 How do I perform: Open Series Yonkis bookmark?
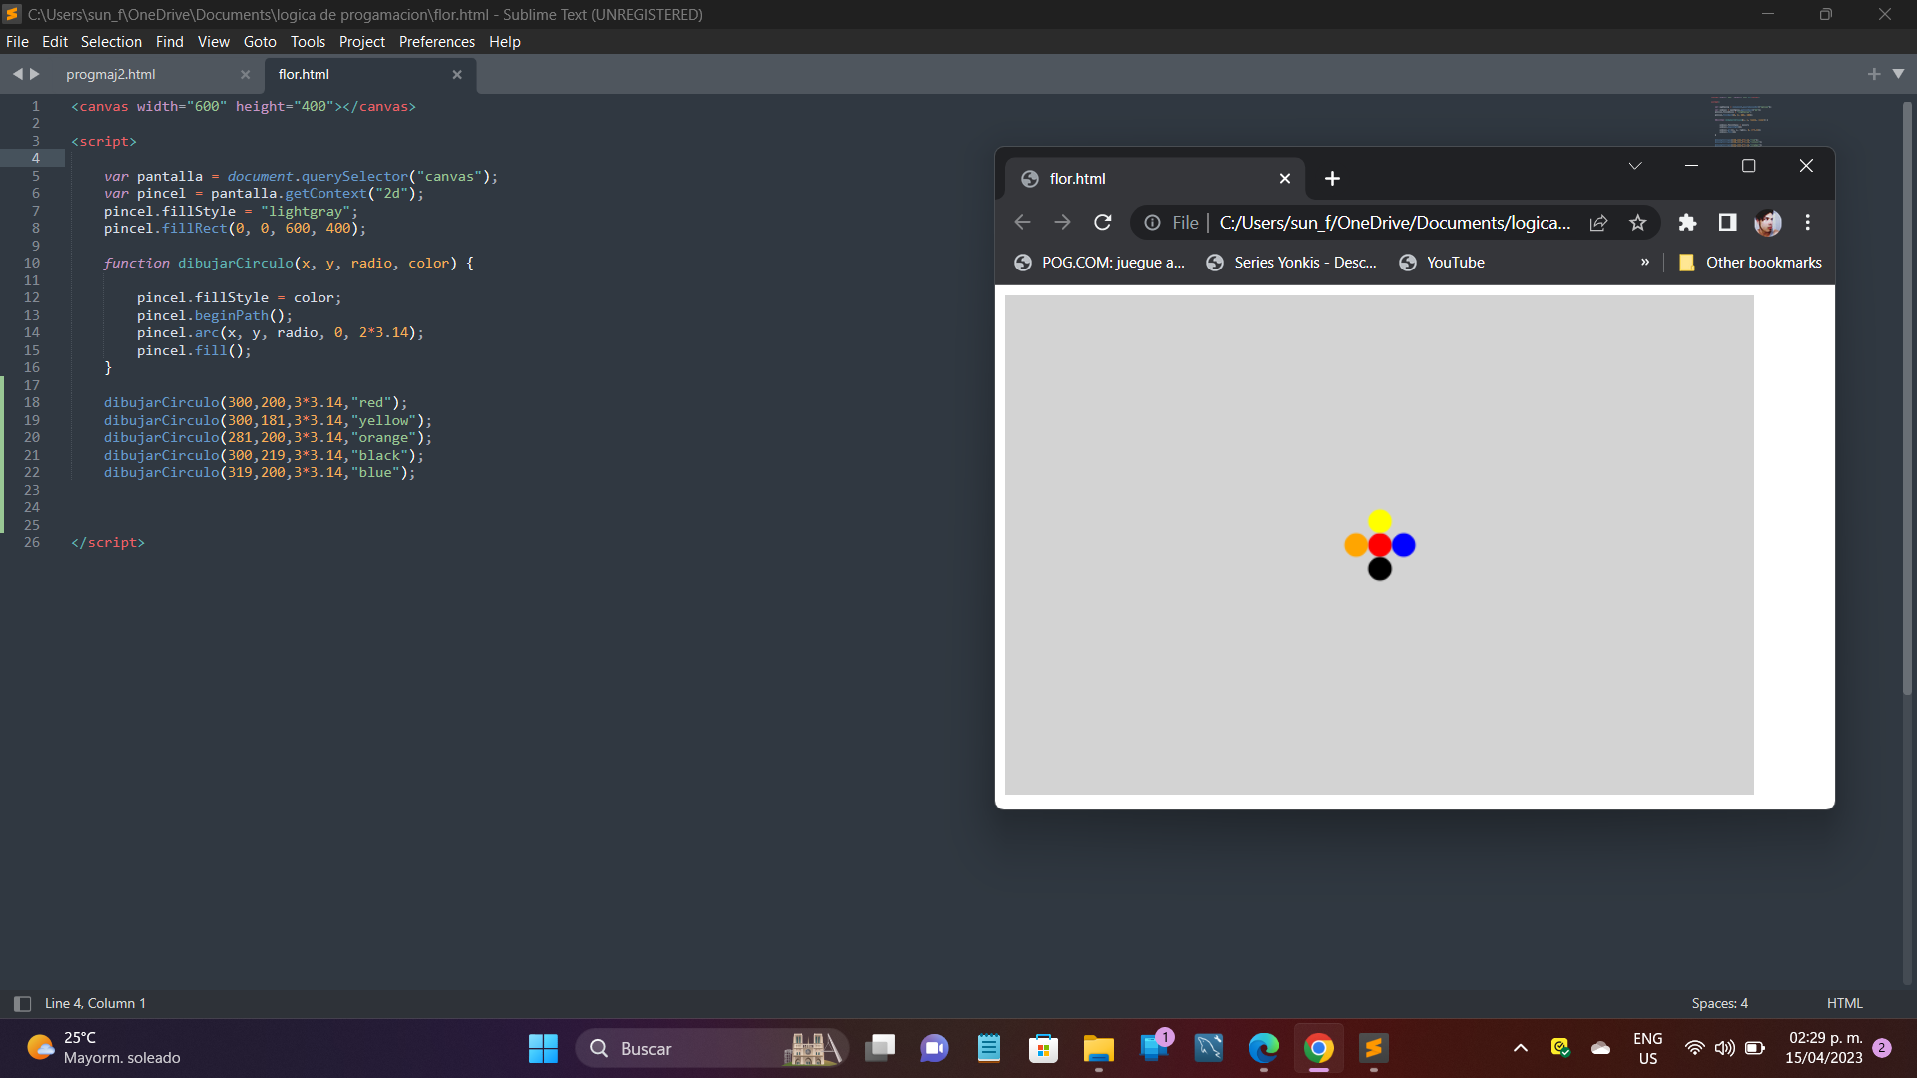click(1292, 263)
